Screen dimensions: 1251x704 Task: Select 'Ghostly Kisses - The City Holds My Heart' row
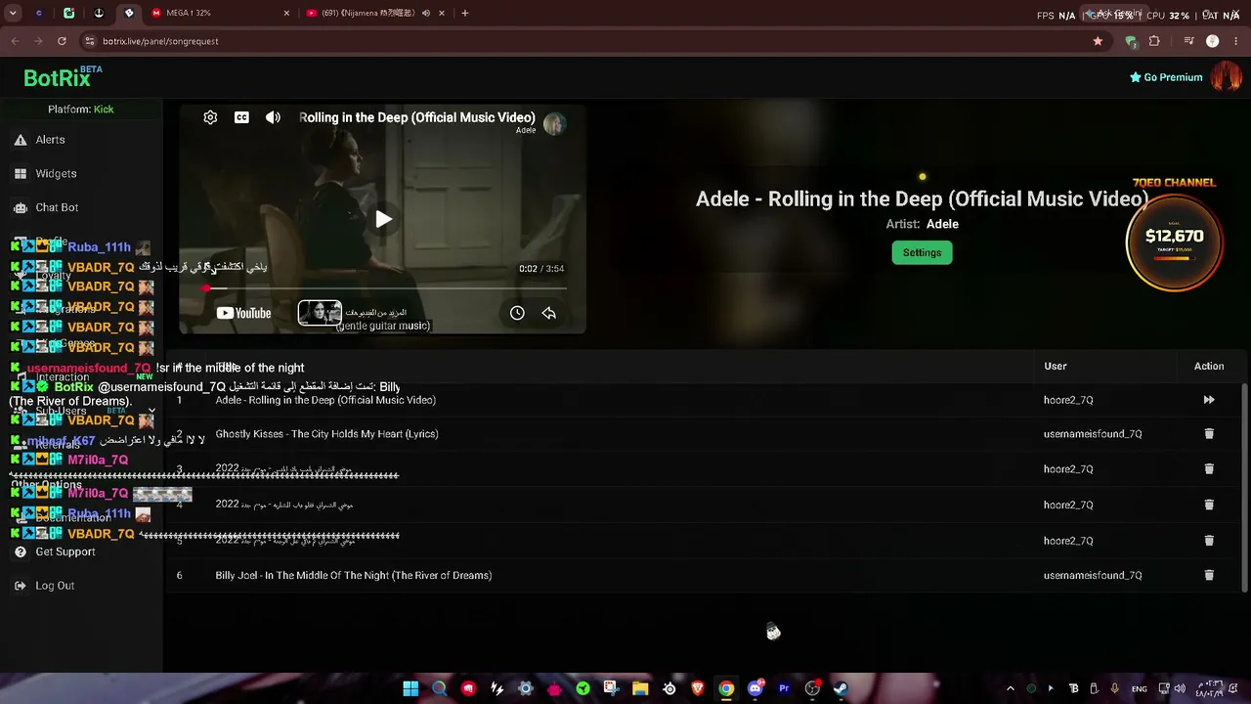704,434
